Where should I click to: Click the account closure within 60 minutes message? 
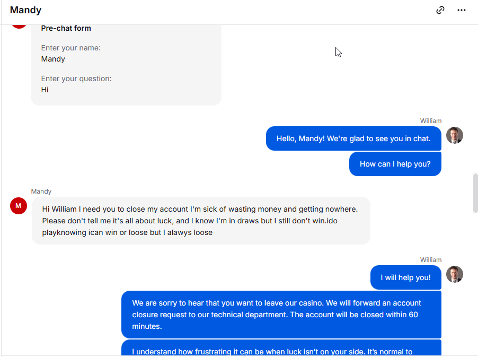pos(281,315)
